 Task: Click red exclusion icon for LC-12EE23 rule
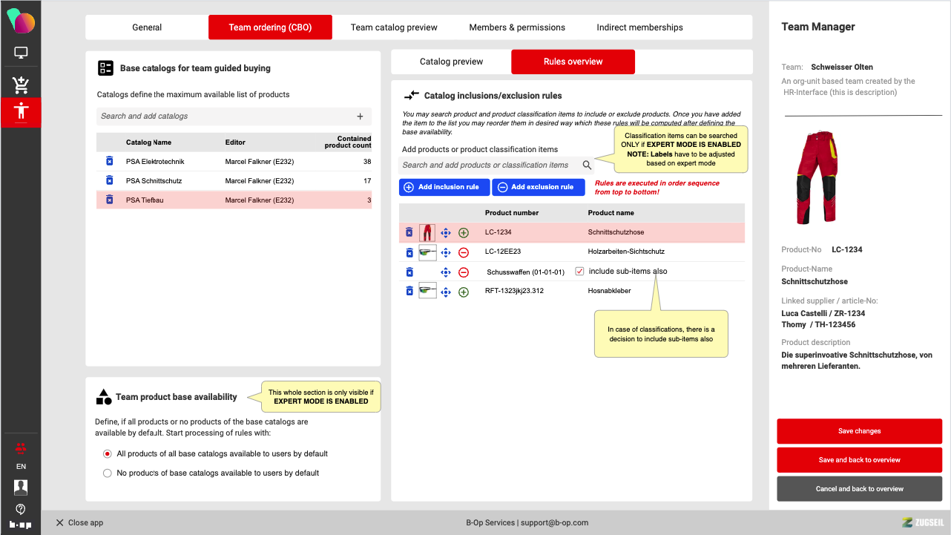coord(464,252)
